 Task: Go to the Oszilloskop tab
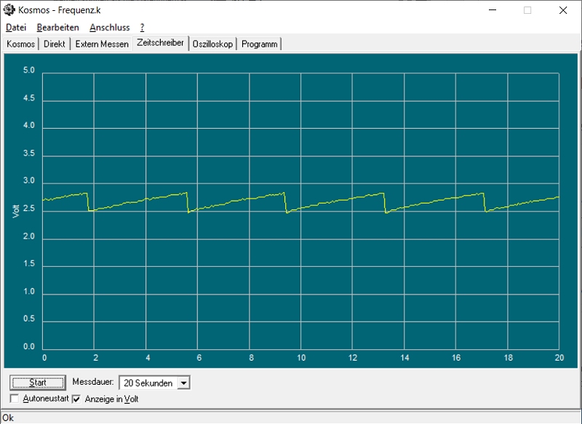coord(213,44)
